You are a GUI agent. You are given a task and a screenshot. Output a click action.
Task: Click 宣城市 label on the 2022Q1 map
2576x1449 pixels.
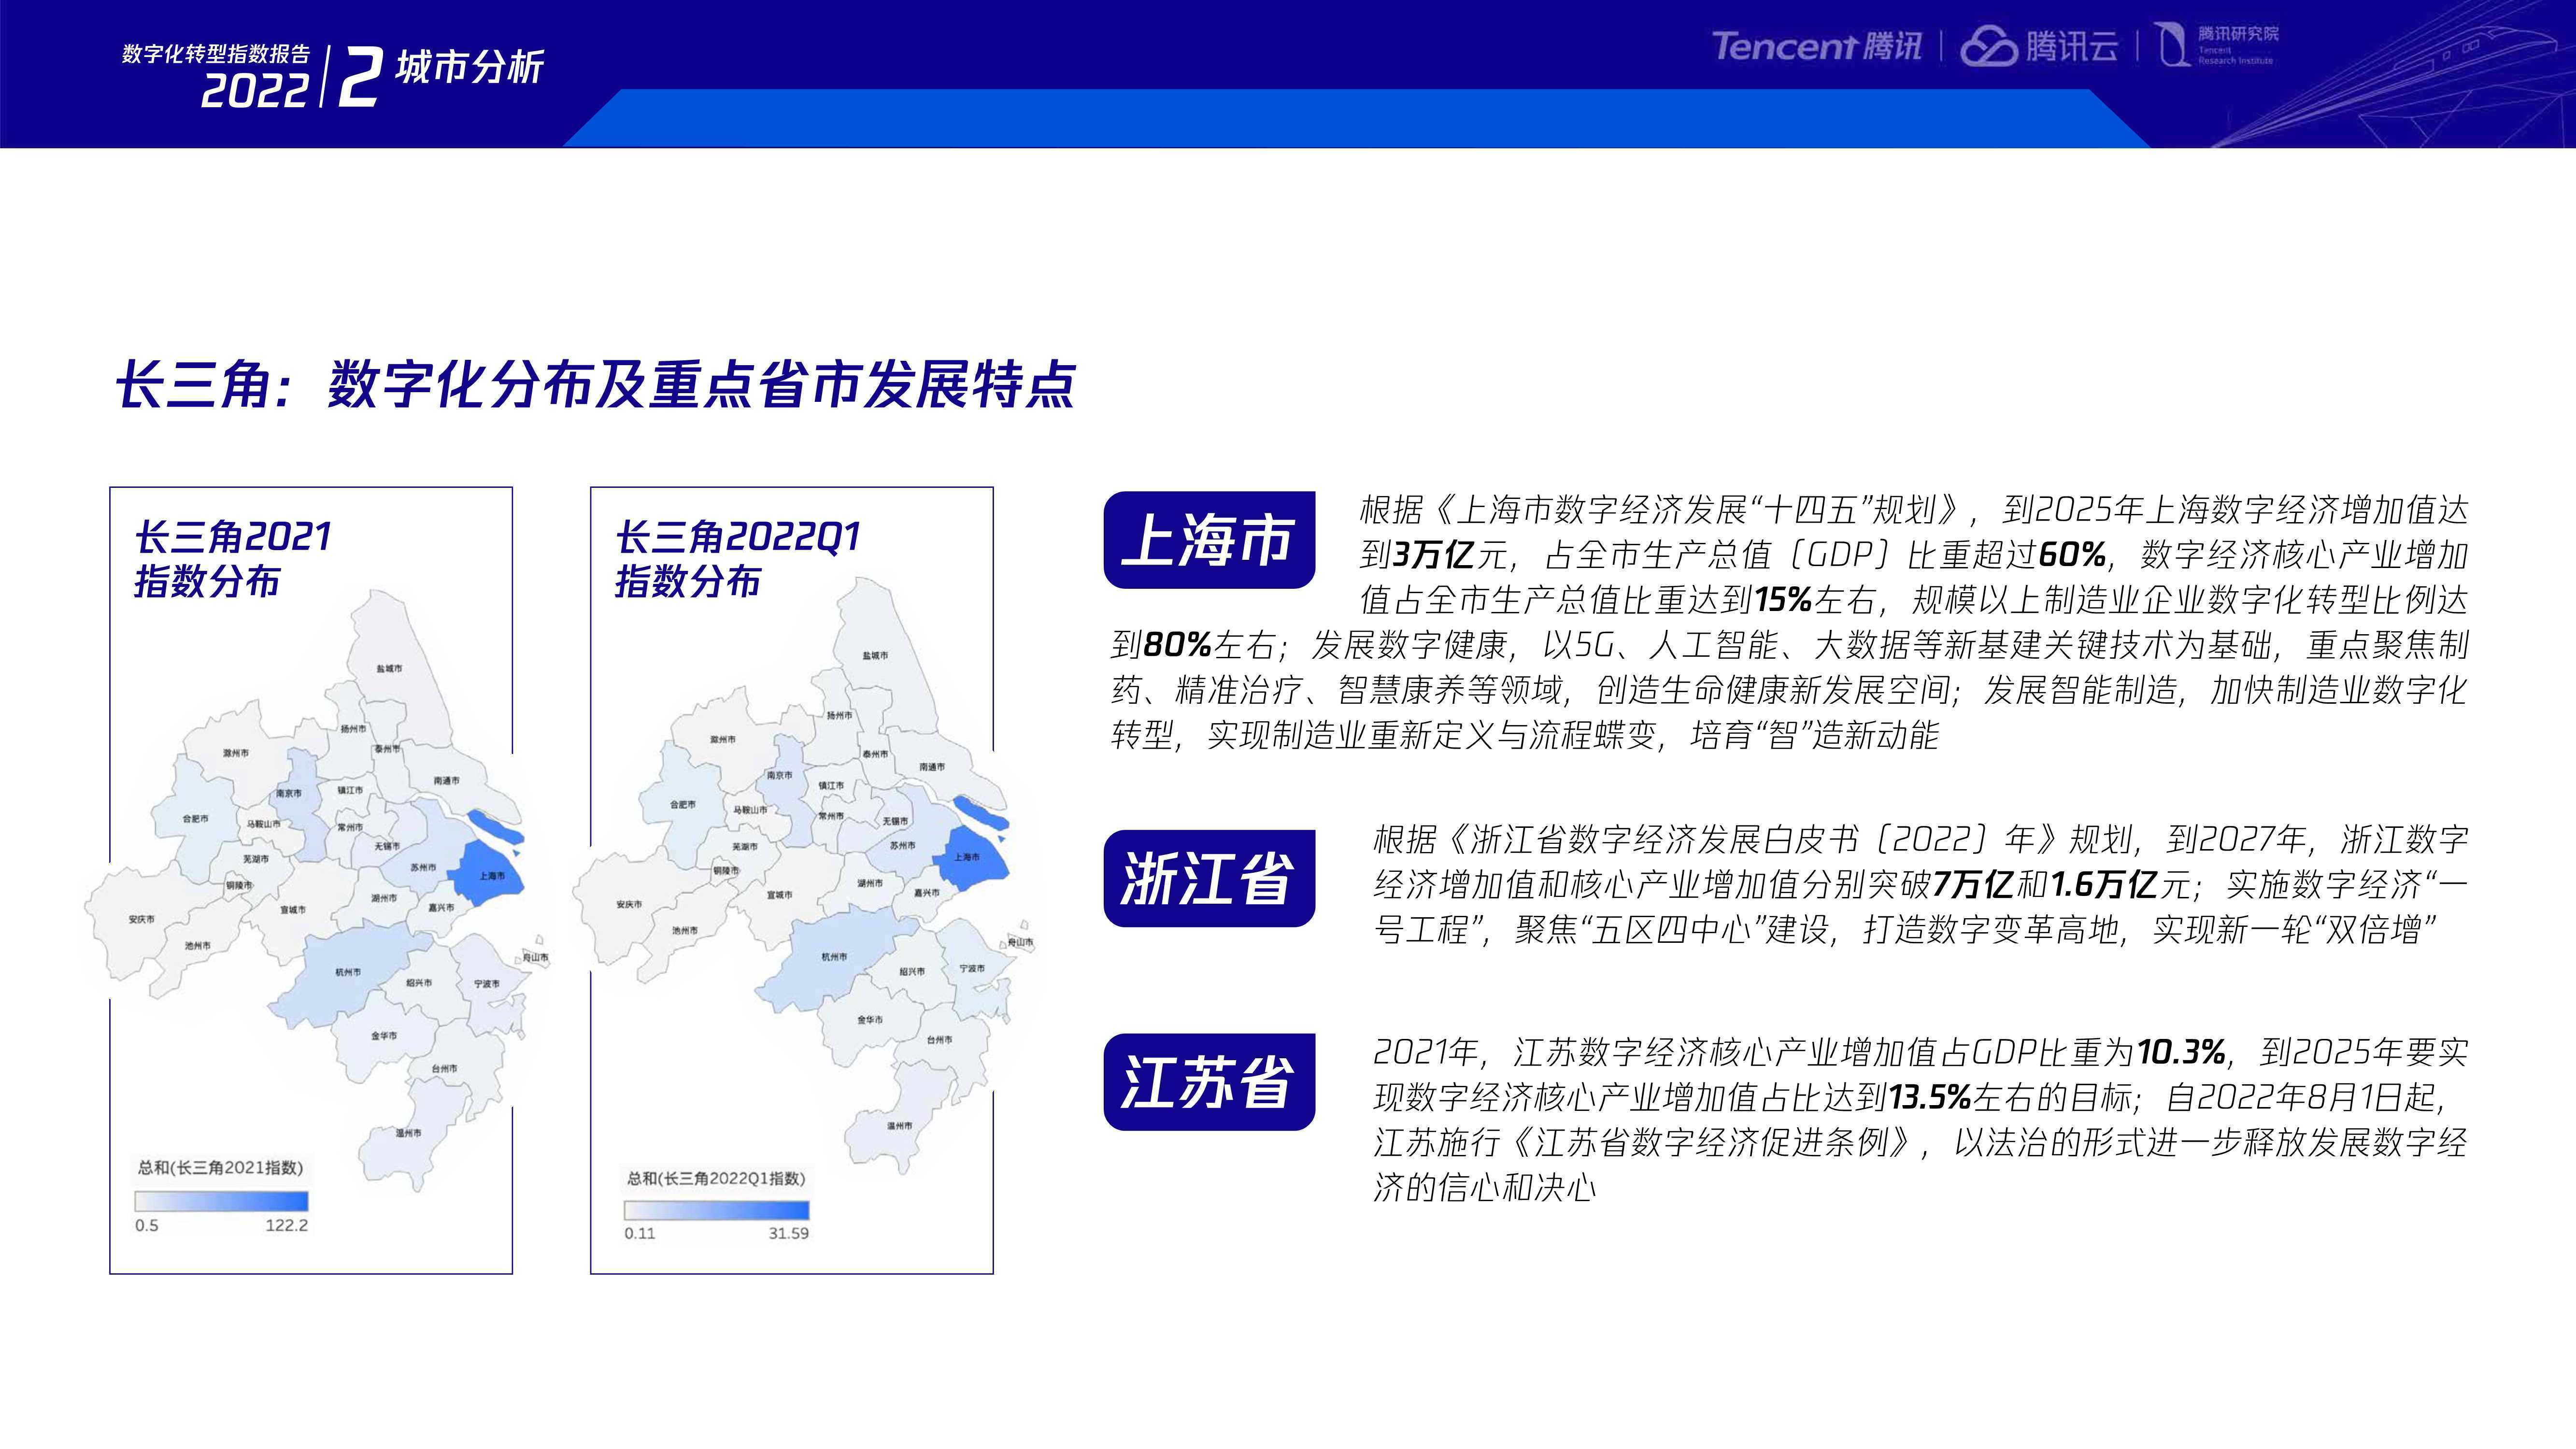click(779, 894)
